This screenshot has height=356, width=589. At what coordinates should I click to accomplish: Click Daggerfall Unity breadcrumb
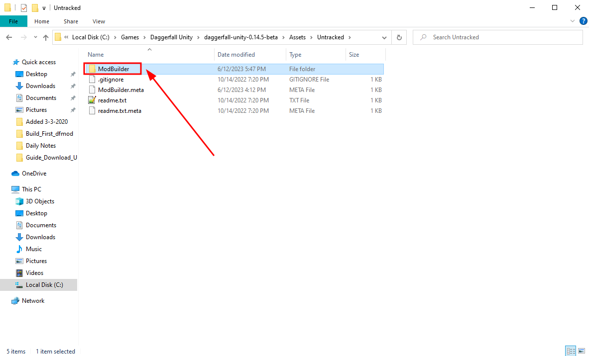point(171,37)
